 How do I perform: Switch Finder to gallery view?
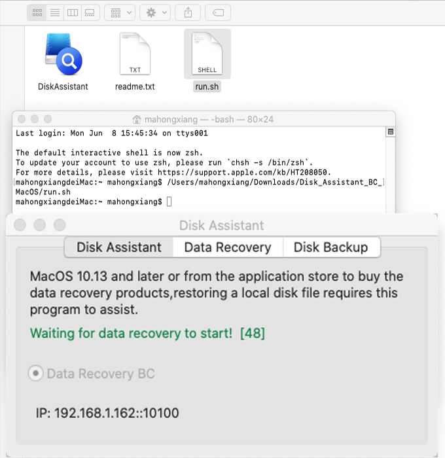click(90, 12)
